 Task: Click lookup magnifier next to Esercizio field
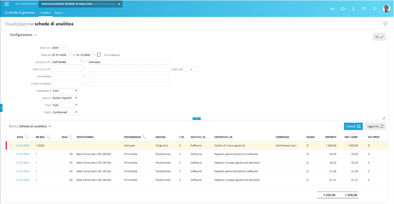point(65,47)
